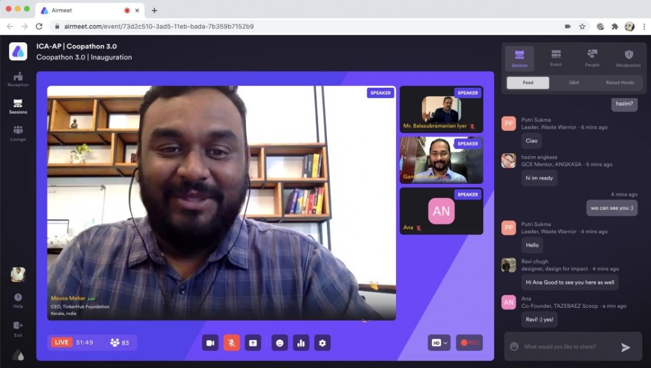Toggle the camera on or off
Viewport: 651px width, 368px height.
(x=210, y=343)
